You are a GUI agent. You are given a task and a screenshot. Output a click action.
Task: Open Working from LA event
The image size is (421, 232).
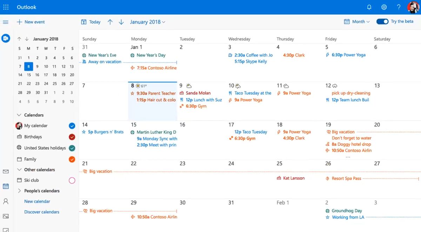click(345, 217)
